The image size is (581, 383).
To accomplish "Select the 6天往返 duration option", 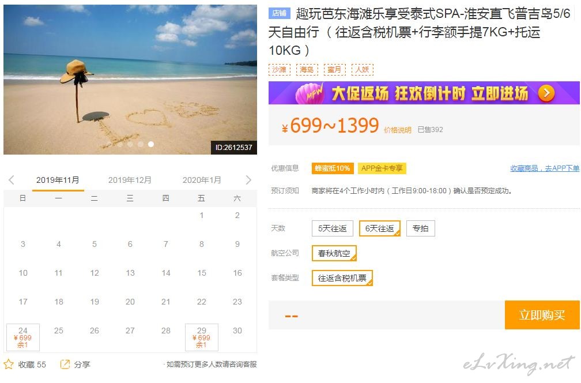I will (x=380, y=228).
